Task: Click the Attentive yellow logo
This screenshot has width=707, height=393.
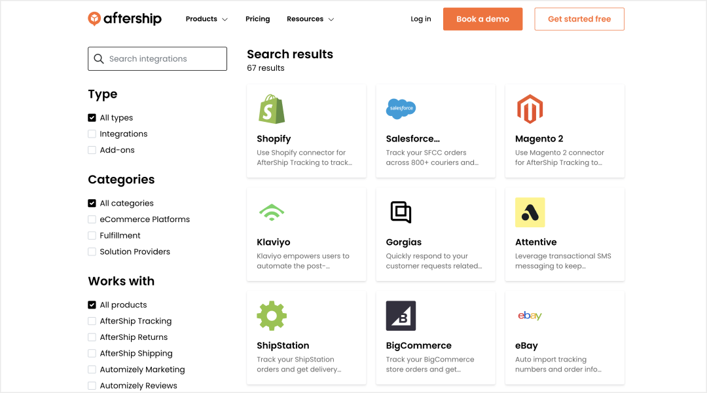Action: (x=530, y=212)
